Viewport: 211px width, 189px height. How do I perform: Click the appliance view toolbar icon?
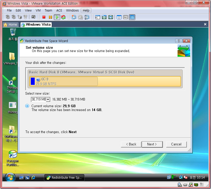tap(126, 17)
